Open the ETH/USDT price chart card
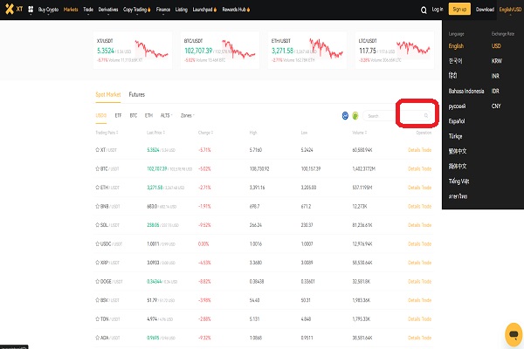This screenshot has height=349, width=524. (x=307, y=51)
